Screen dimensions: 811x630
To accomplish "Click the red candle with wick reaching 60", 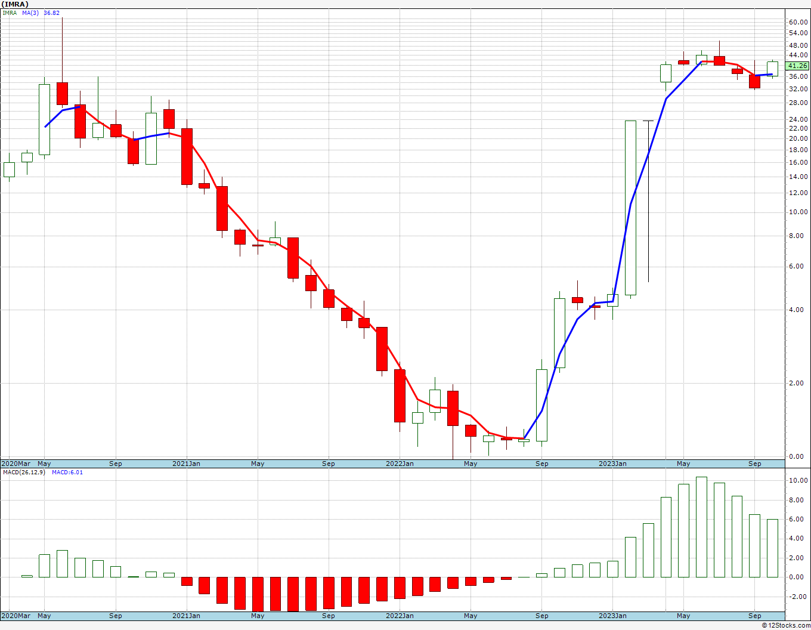I will 62,94.
